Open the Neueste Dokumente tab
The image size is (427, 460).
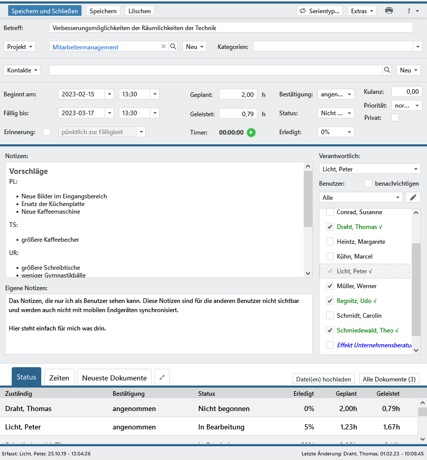coord(114,378)
